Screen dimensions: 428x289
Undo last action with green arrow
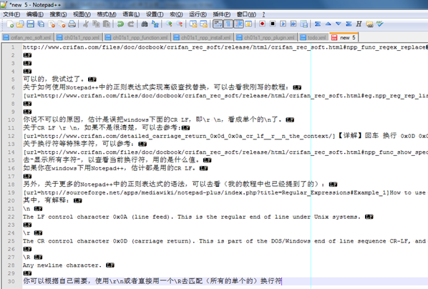coord(120,24)
